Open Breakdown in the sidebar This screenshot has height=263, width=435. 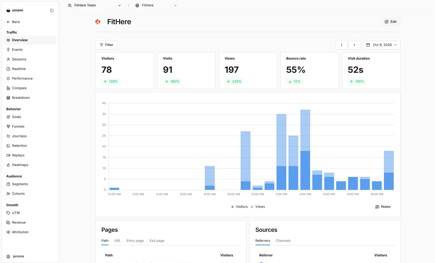pos(30,98)
